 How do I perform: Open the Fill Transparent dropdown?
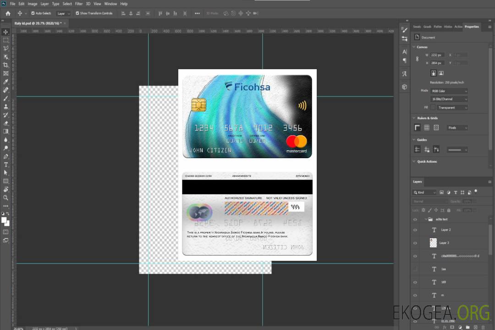pyautogui.click(x=452, y=108)
